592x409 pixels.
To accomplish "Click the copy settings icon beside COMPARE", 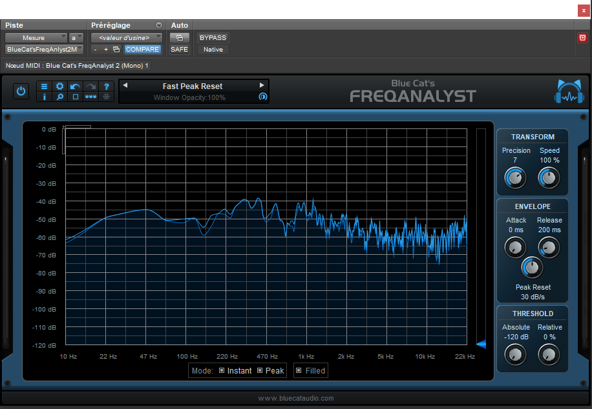I will point(116,50).
